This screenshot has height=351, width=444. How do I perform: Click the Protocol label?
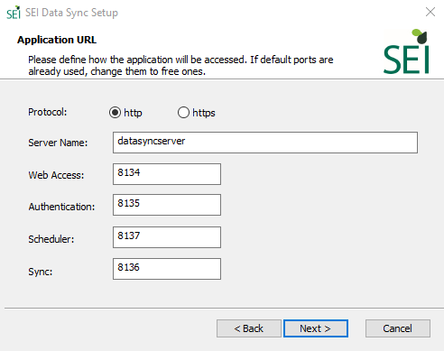tap(48, 112)
